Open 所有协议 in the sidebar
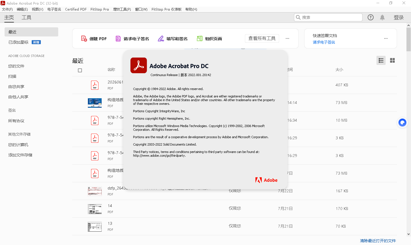411x245 pixels. pos(16,121)
